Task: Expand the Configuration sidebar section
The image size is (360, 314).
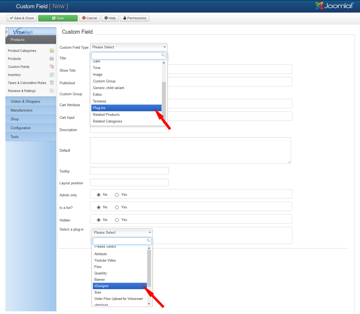Action: click(x=21, y=128)
